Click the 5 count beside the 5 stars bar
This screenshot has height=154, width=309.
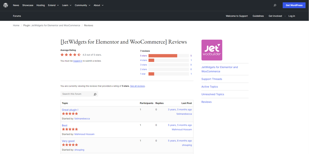[x=191, y=56]
